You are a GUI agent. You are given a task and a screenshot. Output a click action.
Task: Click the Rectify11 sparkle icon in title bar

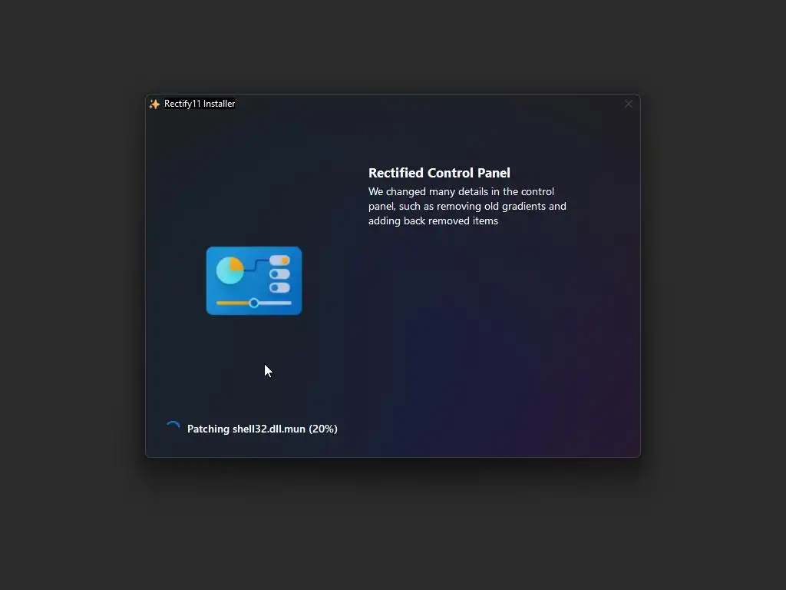pos(154,104)
